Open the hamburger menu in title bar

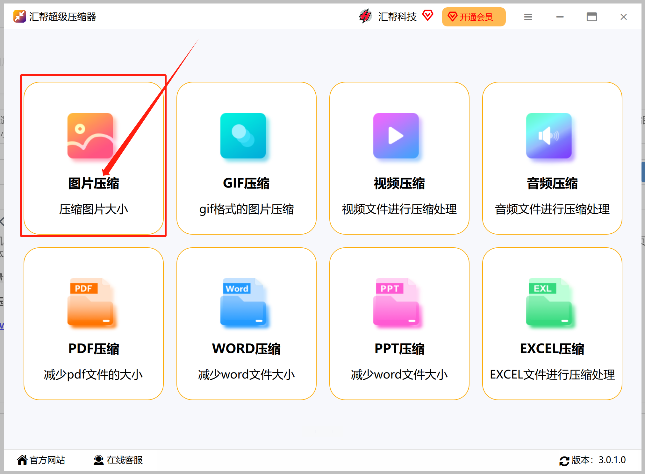click(x=528, y=17)
